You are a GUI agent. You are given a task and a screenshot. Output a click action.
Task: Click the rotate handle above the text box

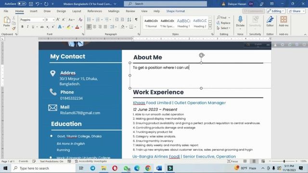(201, 55)
